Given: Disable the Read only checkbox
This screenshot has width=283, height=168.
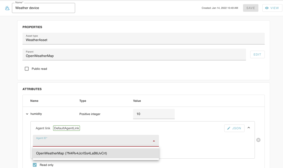Looking at the screenshot, I should click(x=35, y=165).
